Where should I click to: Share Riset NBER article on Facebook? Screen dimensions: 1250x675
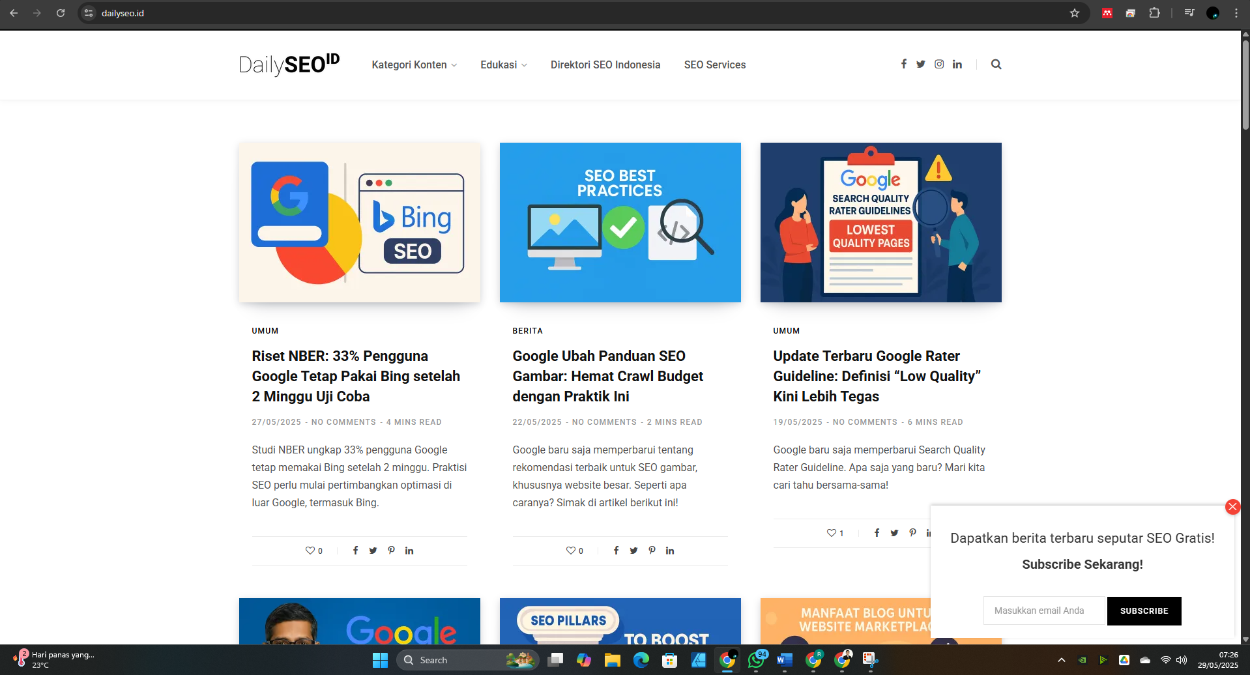355,551
